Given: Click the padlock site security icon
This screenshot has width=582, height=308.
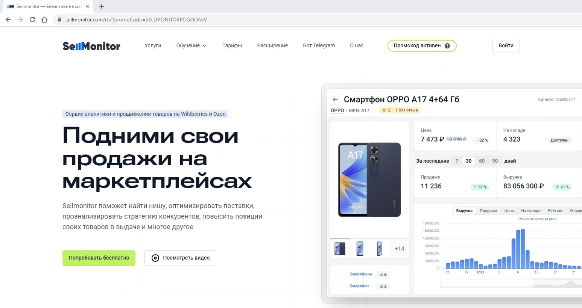Looking at the screenshot, I should click(59, 20).
